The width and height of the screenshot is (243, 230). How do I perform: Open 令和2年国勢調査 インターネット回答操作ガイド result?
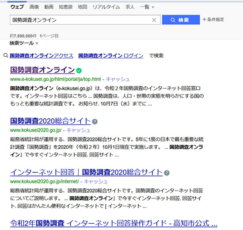114,223
